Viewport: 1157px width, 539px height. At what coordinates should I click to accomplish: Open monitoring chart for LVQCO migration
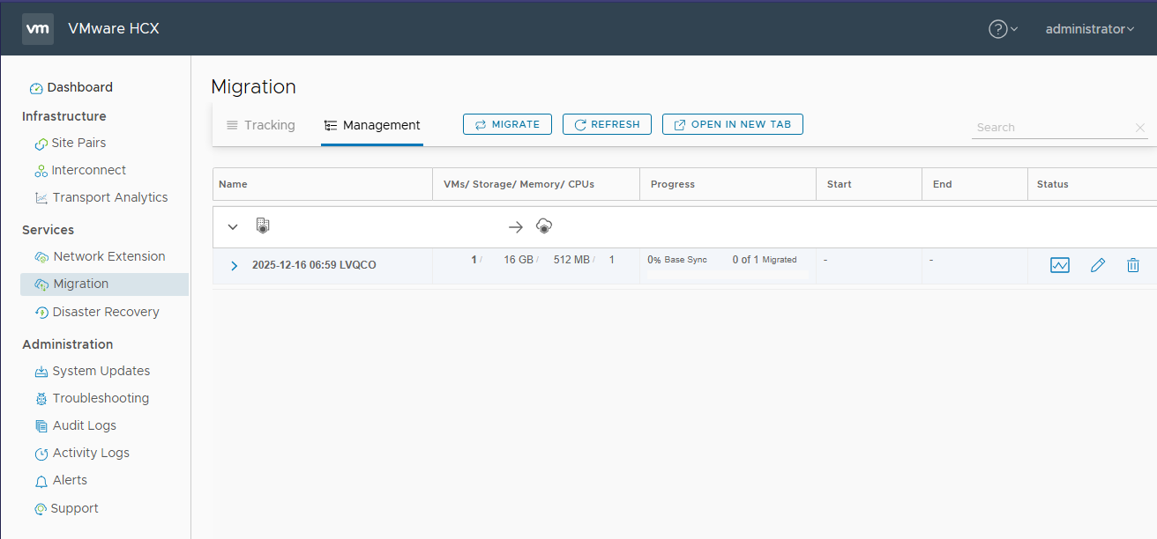pos(1060,265)
